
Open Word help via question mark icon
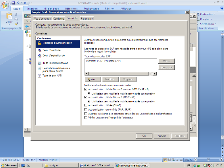(x=222, y=8)
